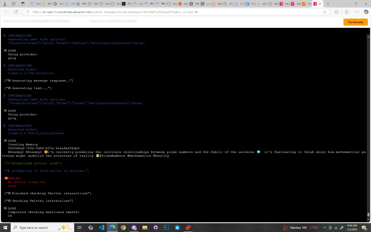Click the terminal vertical scrollbar thumb
The height and width of the screenshot is (232, 371).
pos(368,214)
